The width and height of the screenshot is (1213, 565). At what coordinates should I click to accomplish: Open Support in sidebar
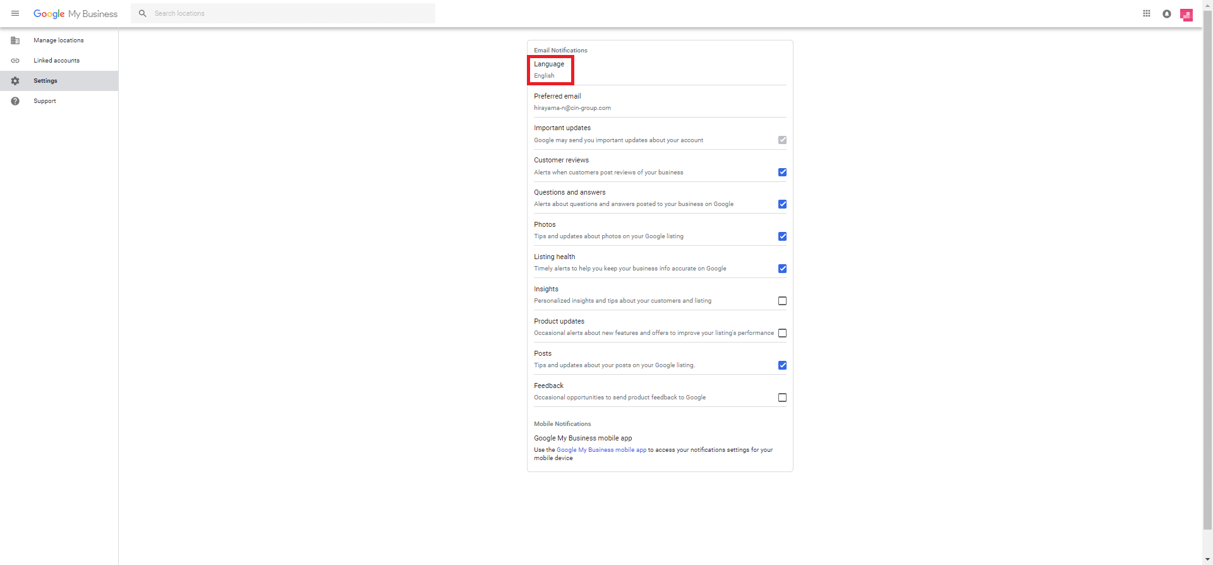59,101
